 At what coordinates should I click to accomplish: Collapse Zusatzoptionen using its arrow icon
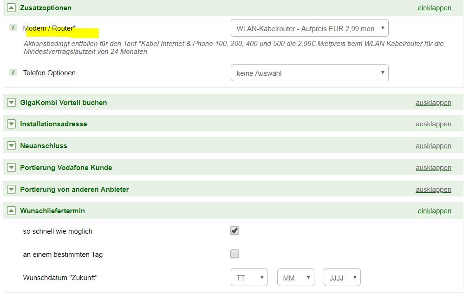click(x=11, y=8)
